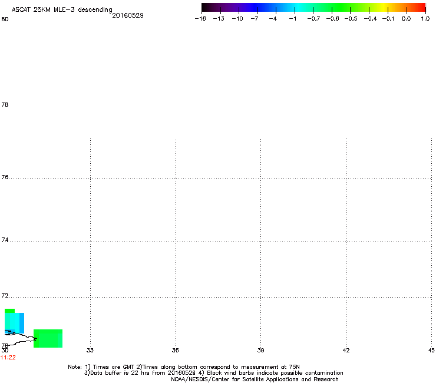The height and width of the screenshot is (383, 436).
Task: Click the "45" longitude axis label
Action: click(431, 351)
